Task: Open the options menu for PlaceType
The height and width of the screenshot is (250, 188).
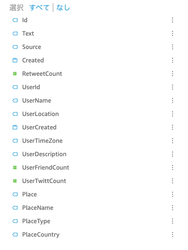Action: [x=173, y=221]
